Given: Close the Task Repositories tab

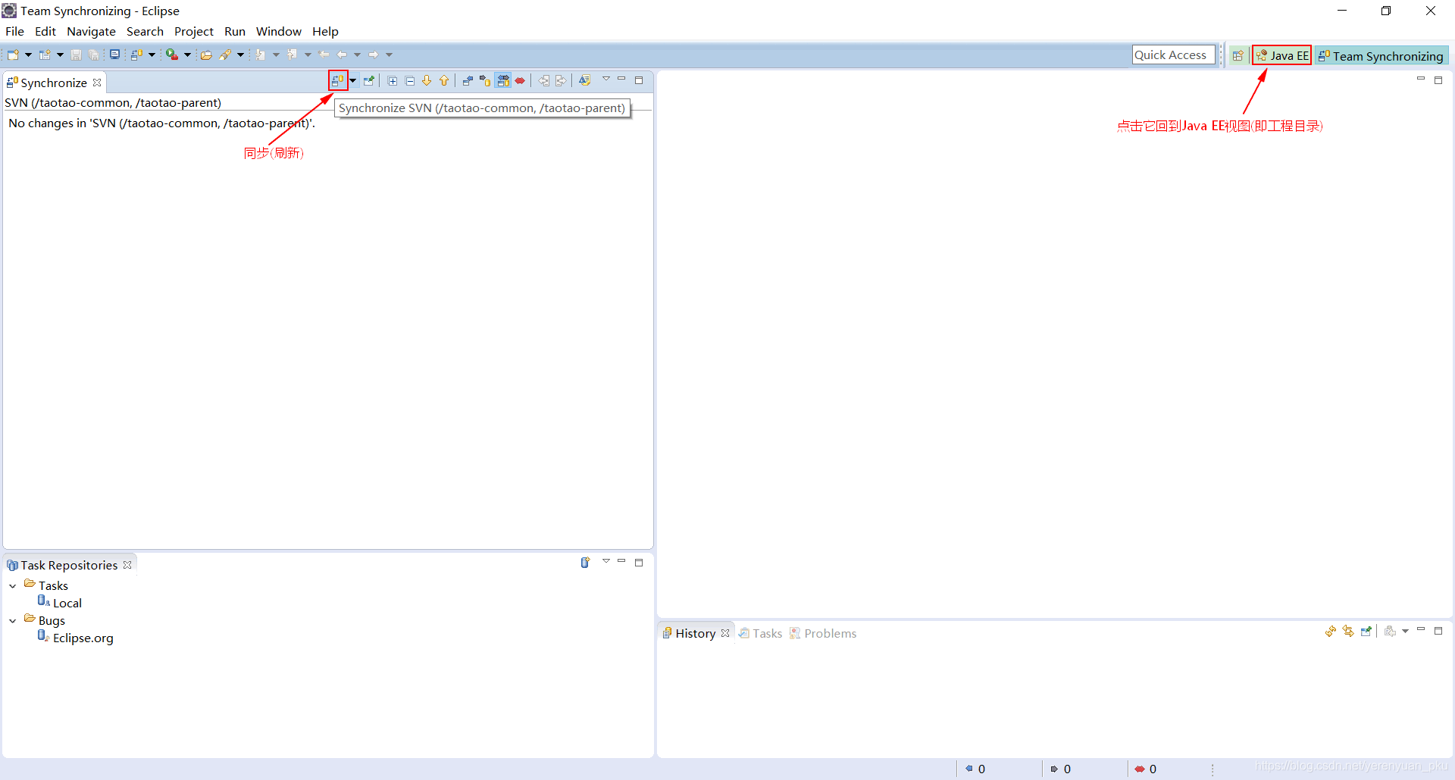Looking at the screenshot, I should (x=127, y=565).
